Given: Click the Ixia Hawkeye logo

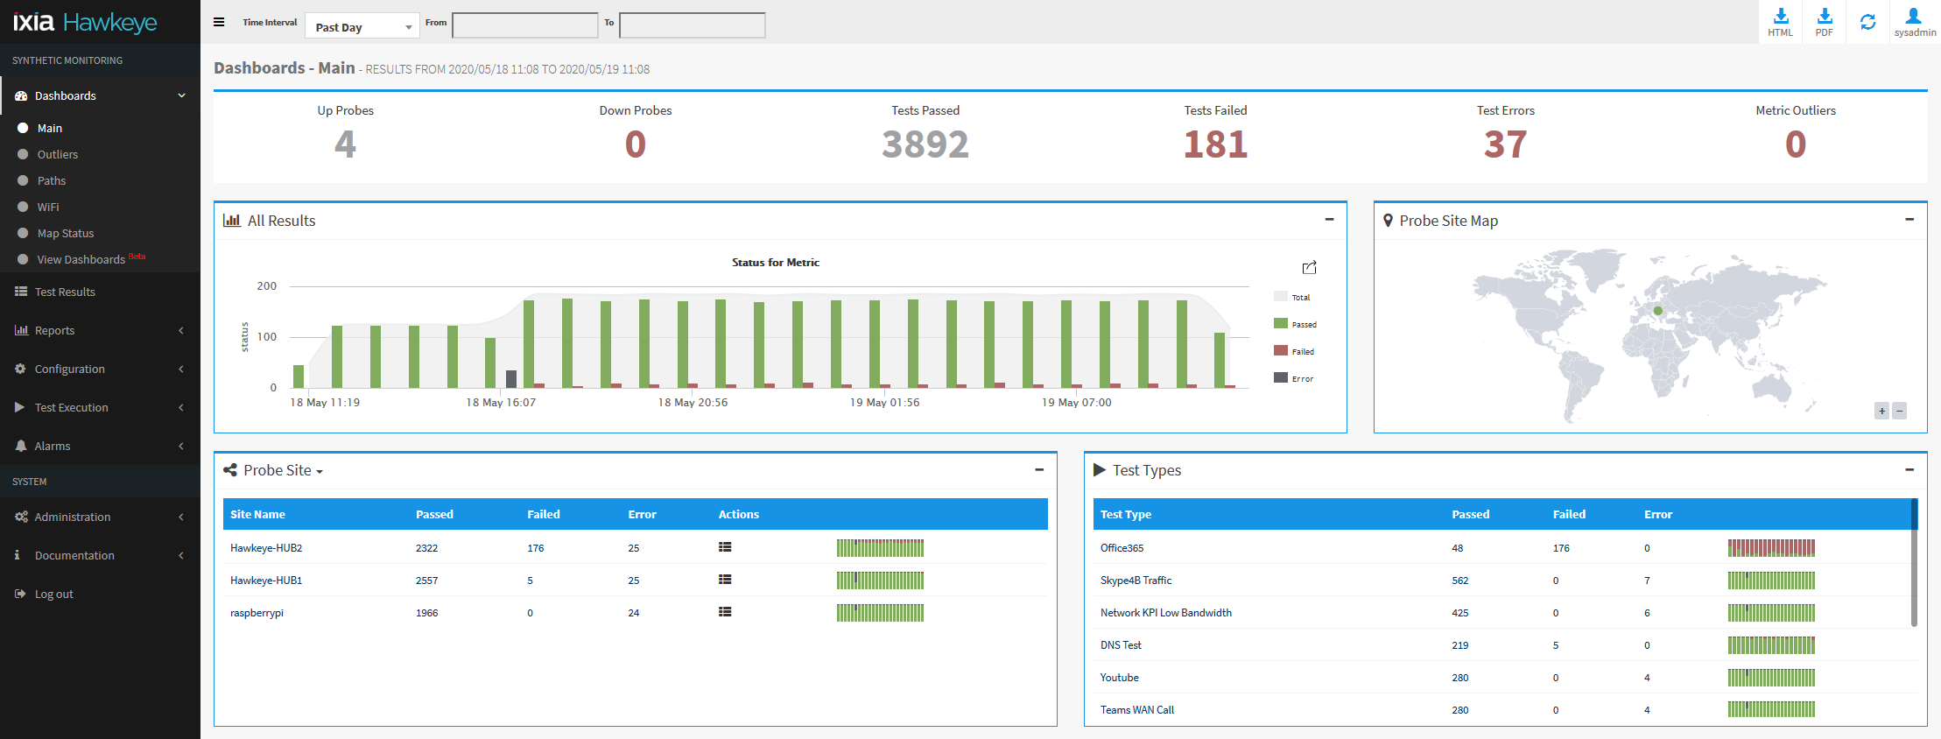Looking at the screenshot, I should [85, 22].
